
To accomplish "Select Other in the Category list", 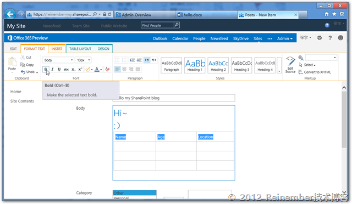I will [x=134, y=193].
